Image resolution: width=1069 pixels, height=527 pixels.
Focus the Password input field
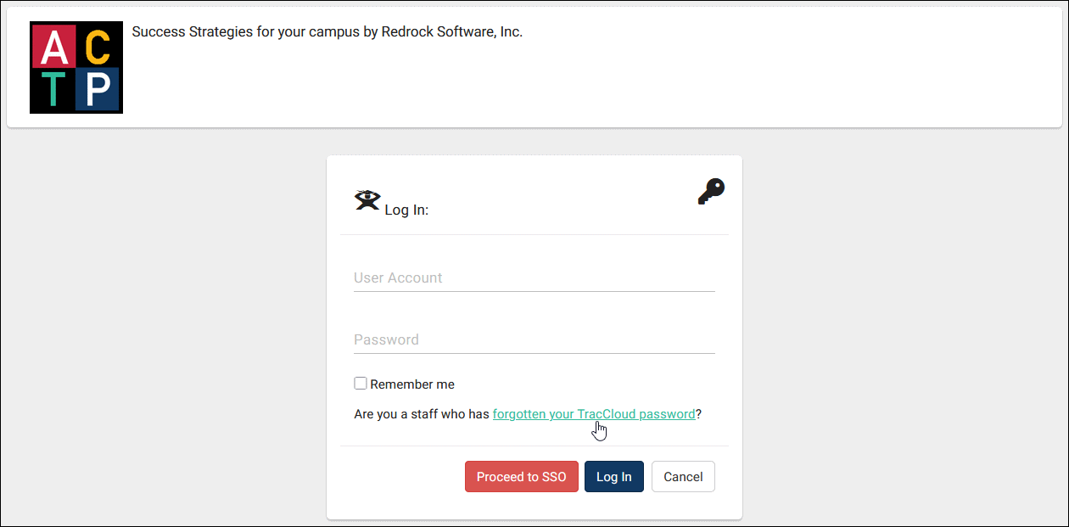click(534, 340)
